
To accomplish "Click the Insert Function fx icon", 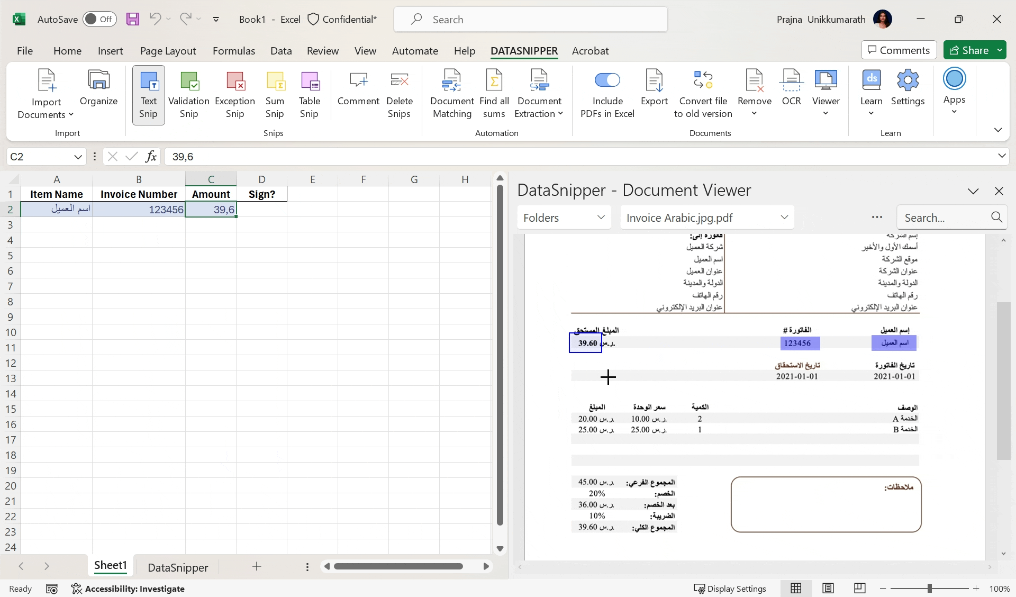I will [151, 156].
